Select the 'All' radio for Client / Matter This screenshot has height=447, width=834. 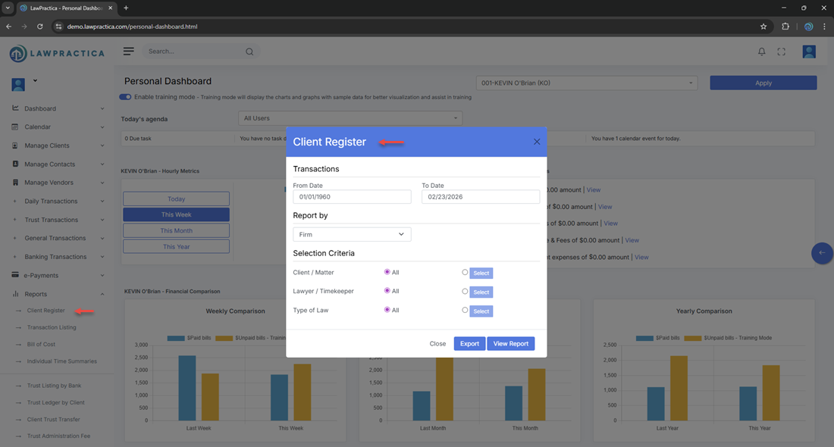[387, 272]
